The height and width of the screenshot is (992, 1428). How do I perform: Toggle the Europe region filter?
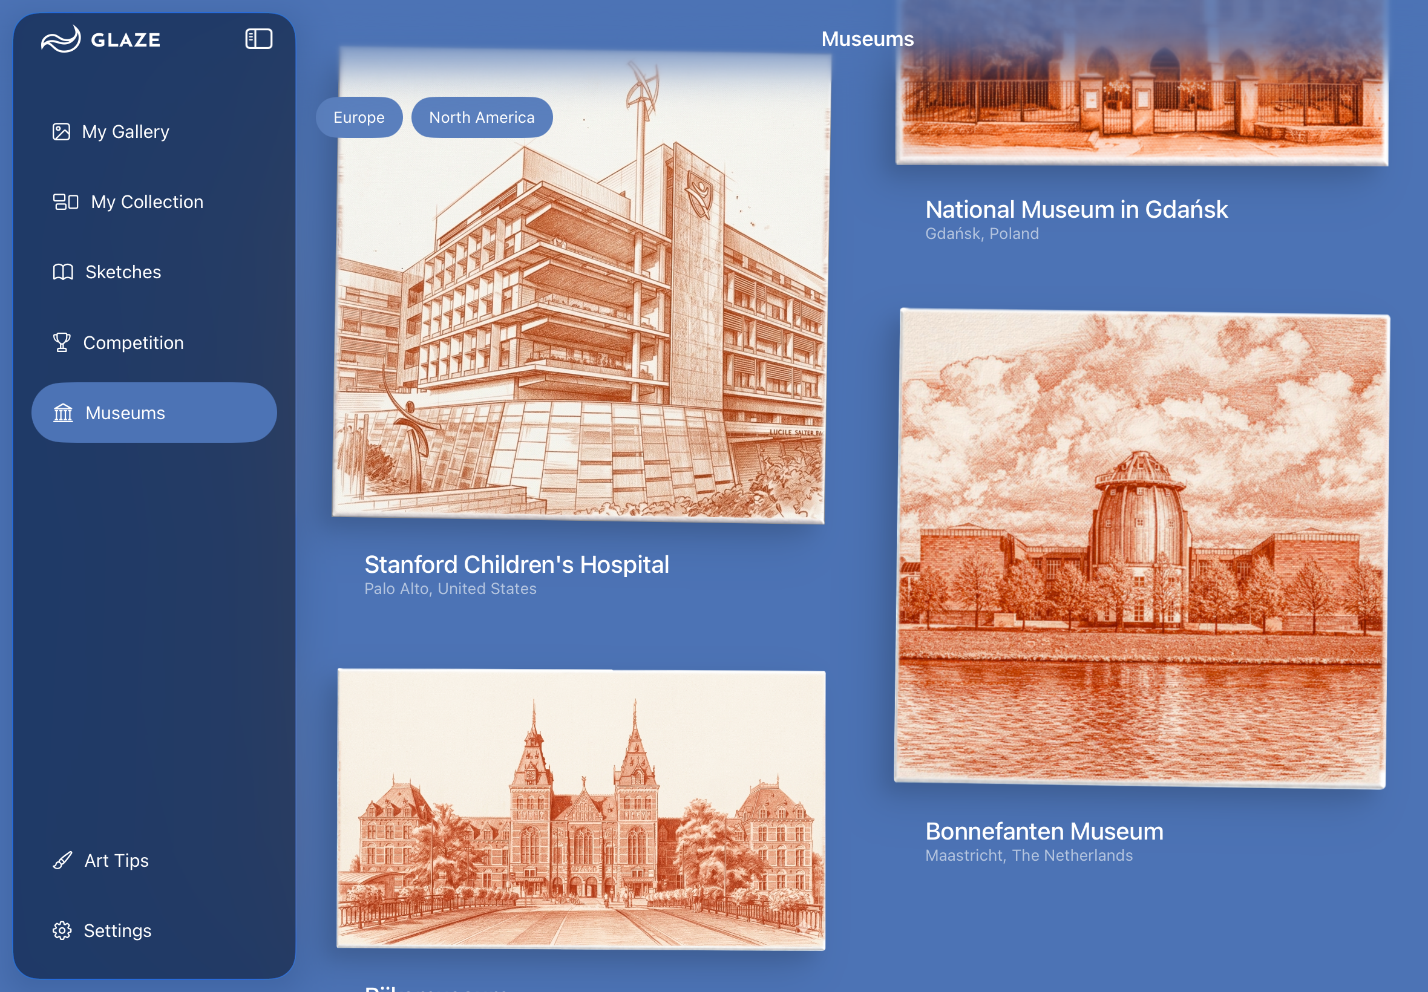[x=359, y=117]
